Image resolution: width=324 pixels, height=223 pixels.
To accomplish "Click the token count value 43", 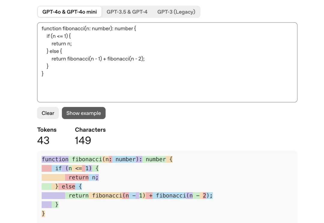I will click(43, 140).
